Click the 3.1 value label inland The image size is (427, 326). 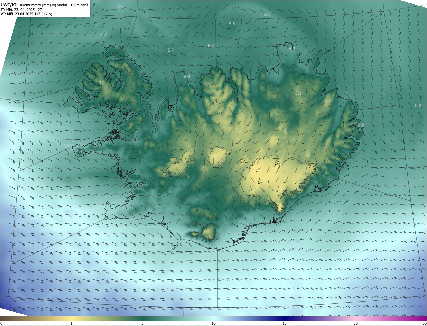tap(298, 93)
